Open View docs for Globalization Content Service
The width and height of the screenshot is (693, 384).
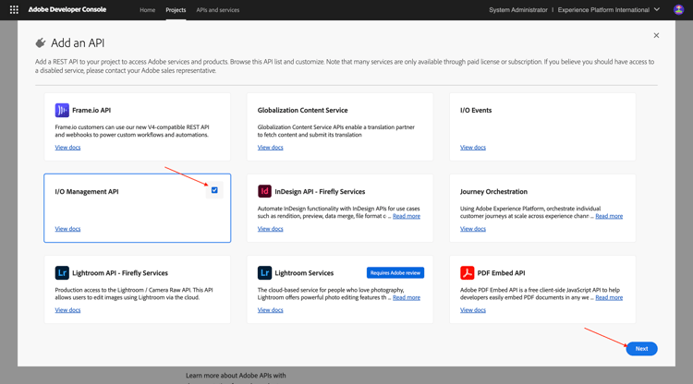[x=271, y=148]
